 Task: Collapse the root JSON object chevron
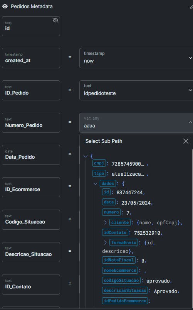(x=86, y=156)
